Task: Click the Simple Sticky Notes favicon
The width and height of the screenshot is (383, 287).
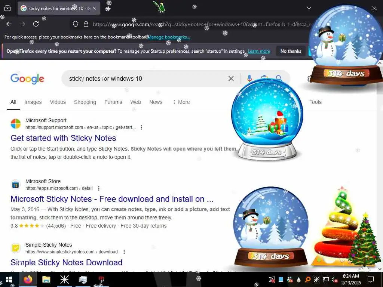Action: pos(16,248)
